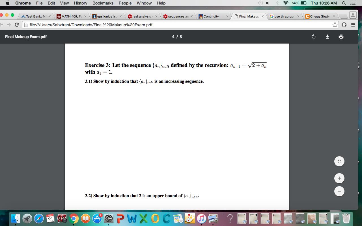Open System Preferences from the Dock

click(x=109, y=218)
